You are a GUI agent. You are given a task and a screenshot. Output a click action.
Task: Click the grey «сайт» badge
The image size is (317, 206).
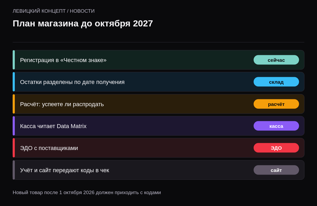click(x=276, y=170)
